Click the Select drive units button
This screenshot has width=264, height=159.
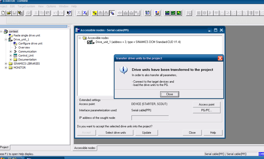[116, 133]
